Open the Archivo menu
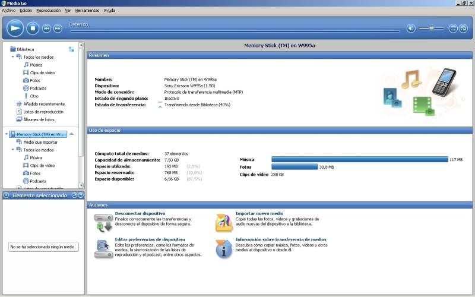475x297 pixels. (8, 10)
